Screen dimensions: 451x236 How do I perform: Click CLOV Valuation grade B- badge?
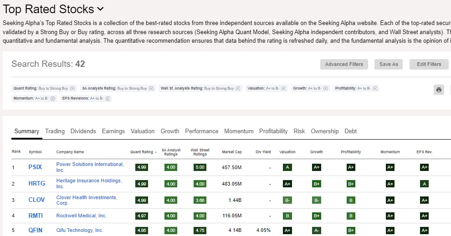click(287, 200)
